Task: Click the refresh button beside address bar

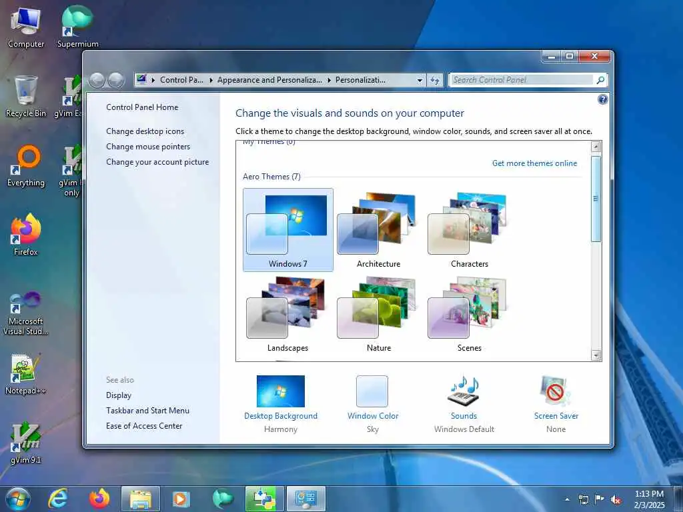Action: click(435, 80)
